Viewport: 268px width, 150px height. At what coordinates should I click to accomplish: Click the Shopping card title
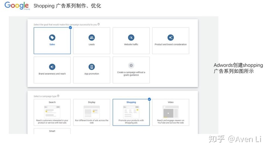(x=131, y=102)
